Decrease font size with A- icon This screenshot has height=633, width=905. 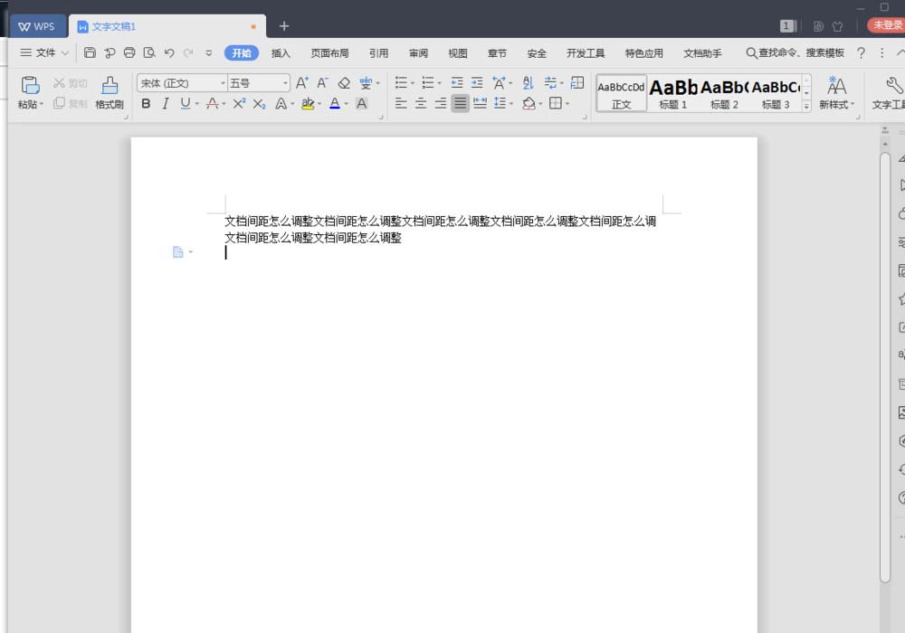point(323,83)
